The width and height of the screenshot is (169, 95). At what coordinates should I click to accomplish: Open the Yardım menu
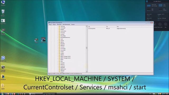click(x=73, y=25)
